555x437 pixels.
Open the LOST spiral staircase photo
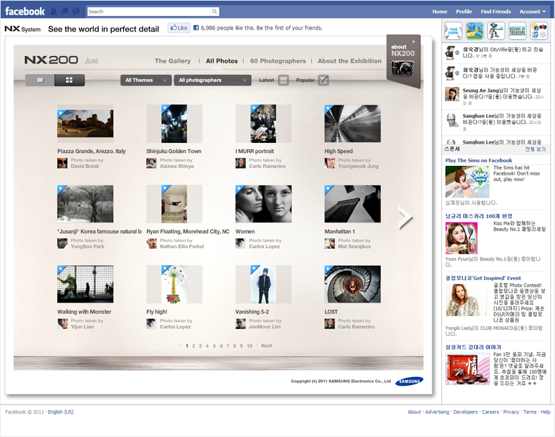[x=352, y=284]
